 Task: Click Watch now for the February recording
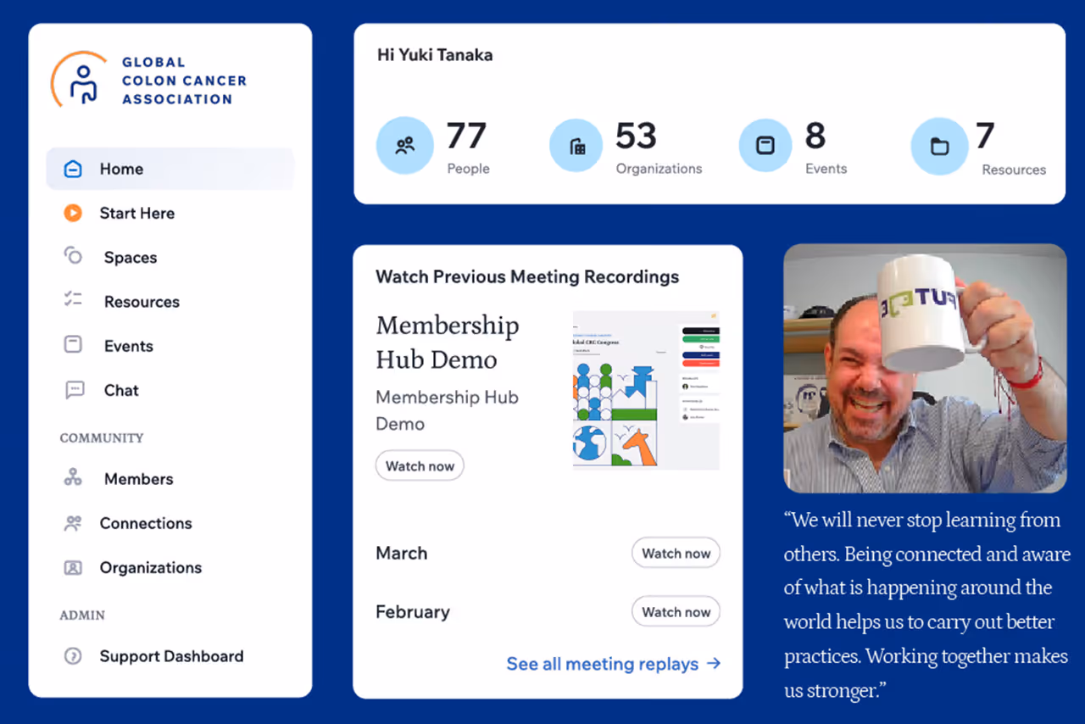(676, 611)
